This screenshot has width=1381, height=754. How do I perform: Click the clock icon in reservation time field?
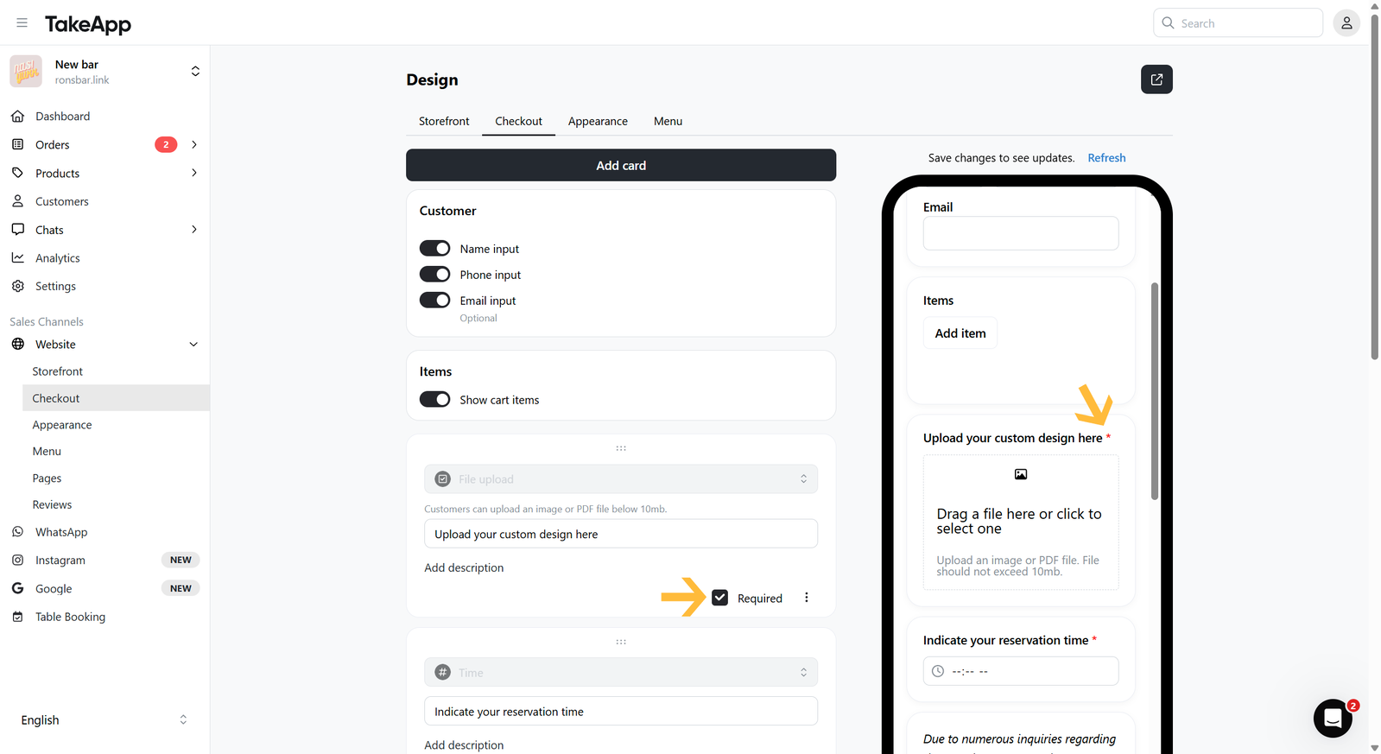(x=938, y=671)
